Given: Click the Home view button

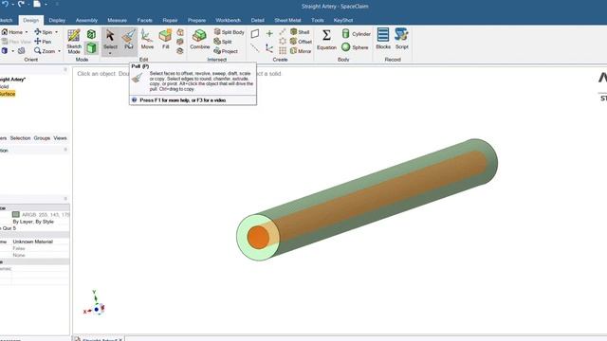Looking at the screenshot, I should tap(12, 32).
